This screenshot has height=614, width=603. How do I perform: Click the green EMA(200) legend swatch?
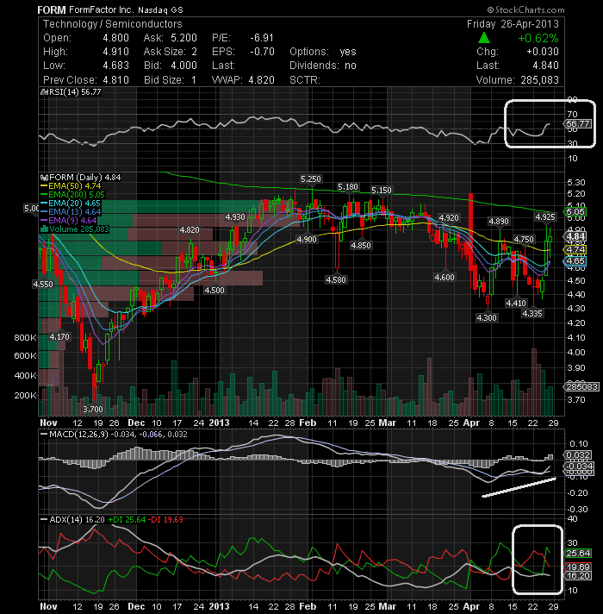coord(44,195)
